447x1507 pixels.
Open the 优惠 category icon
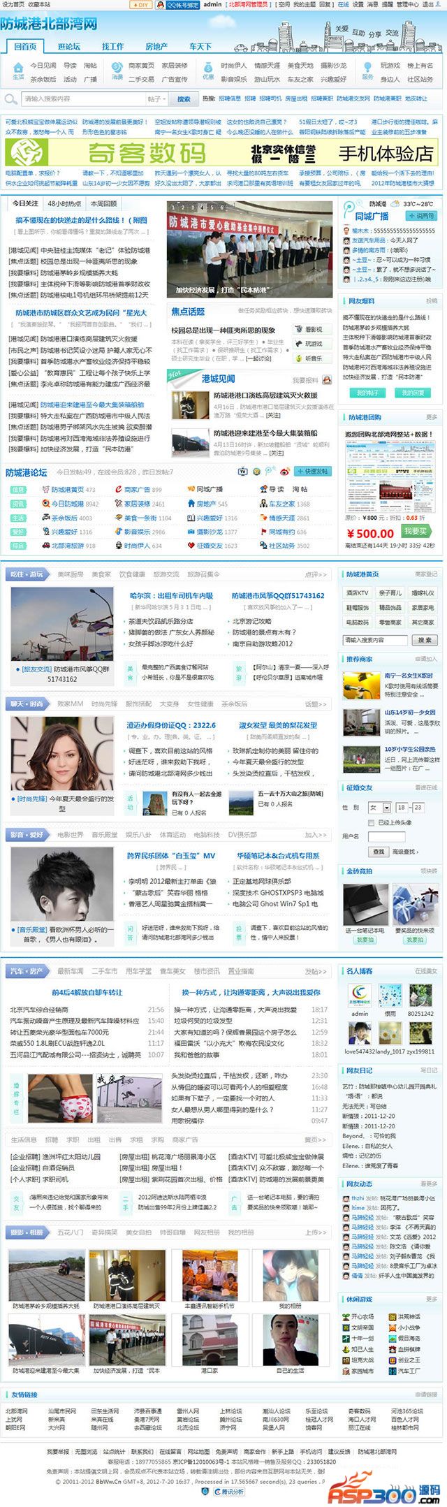[208, 71]
